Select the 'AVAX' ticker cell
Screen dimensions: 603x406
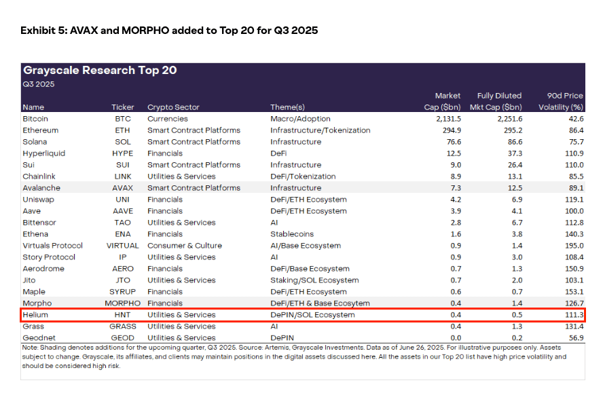click(123, 188)
